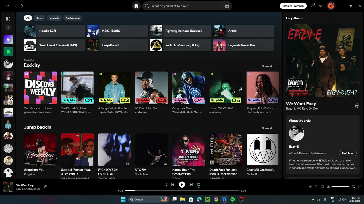The height and width of the screenshot is (204, 364).
Task: Show all in Made For Excicity
Action: (x=267, y=66)
